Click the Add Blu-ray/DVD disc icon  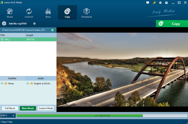(x=4, y=24)
